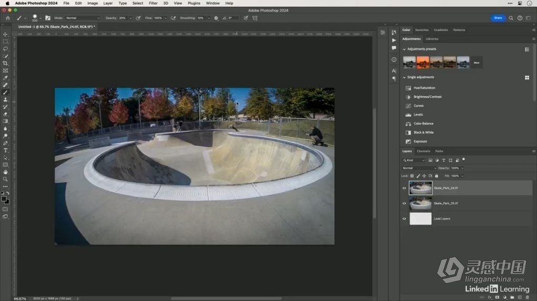537x301 pixels.
Task: Select the Move tool
Action: pyautogui.click(x=5, y=35)
